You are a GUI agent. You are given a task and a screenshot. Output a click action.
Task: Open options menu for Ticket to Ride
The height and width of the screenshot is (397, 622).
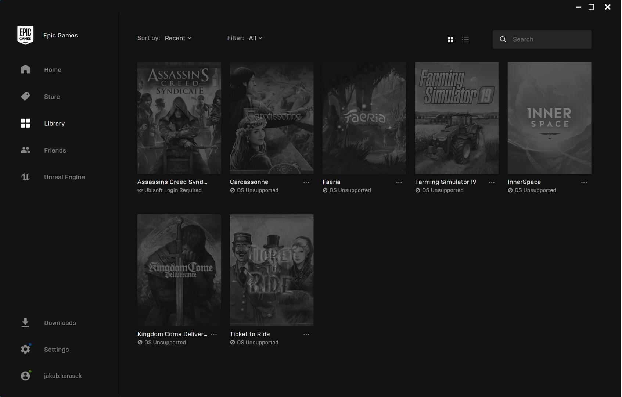306,335
